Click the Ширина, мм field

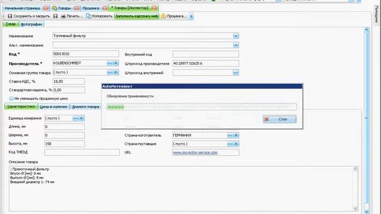(x=64, y=135)
